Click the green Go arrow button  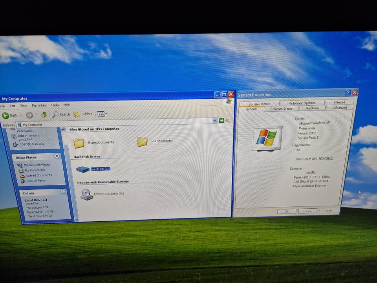tap(221, 120)
